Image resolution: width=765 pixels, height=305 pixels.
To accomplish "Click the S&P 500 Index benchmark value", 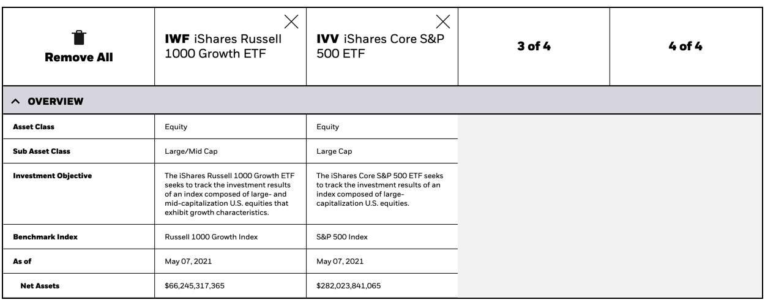I will click(342, 237).
